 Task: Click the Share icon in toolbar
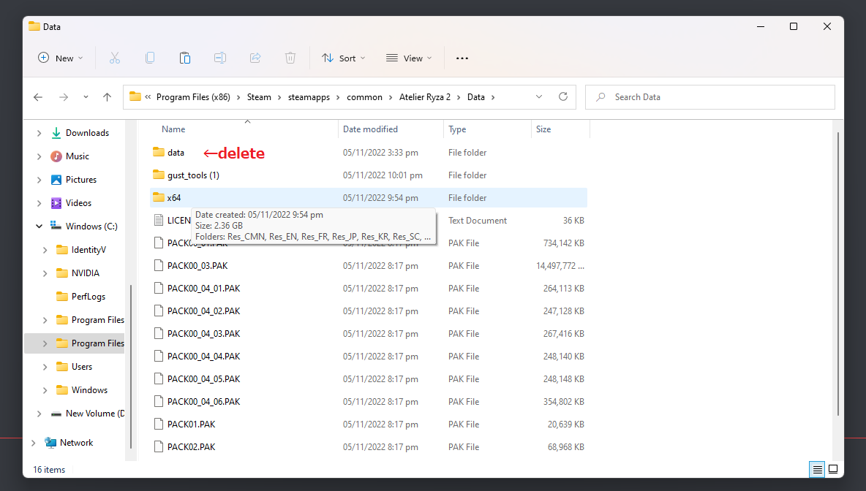[255, 58]
